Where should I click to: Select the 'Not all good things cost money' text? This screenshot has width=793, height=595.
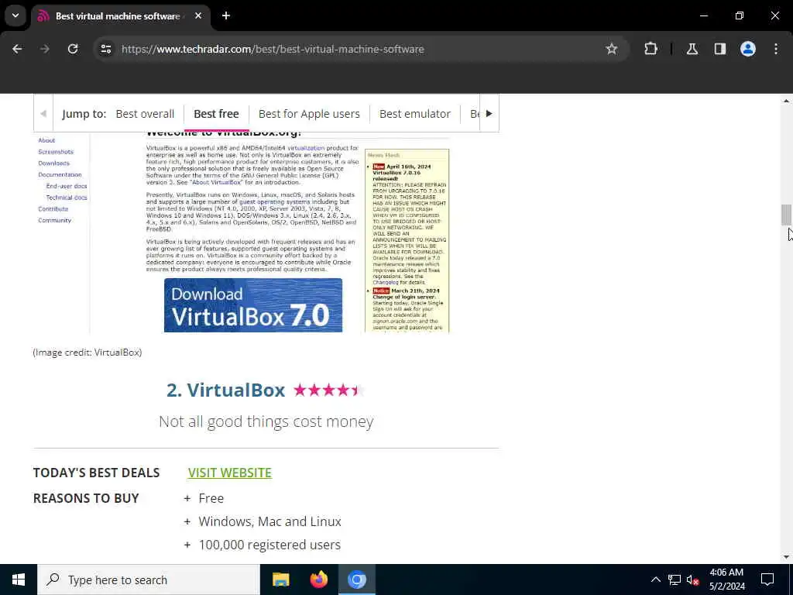266,421
